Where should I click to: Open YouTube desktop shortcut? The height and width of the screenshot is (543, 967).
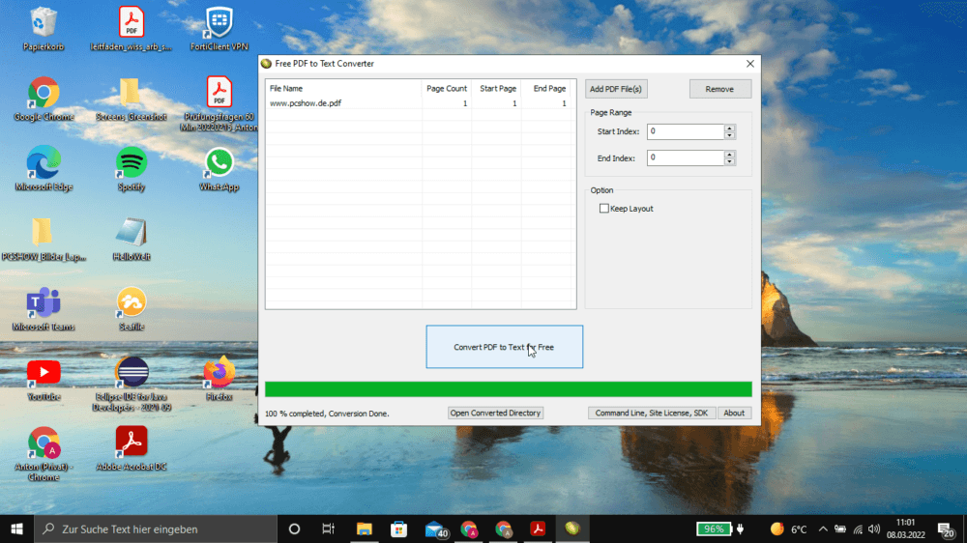(44, 379)
